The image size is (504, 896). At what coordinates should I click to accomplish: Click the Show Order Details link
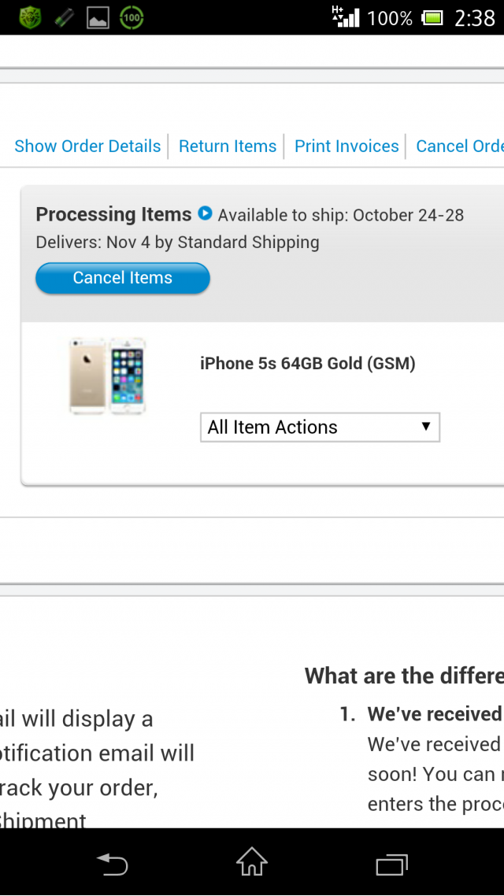(x=87, y=146)
